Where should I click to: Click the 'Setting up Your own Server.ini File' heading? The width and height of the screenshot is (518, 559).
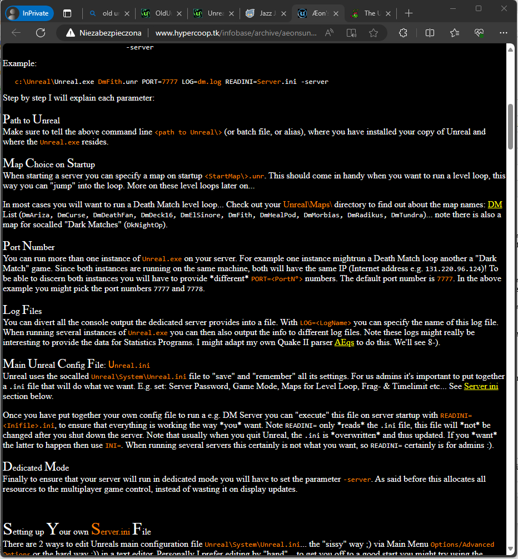[77, 530]
